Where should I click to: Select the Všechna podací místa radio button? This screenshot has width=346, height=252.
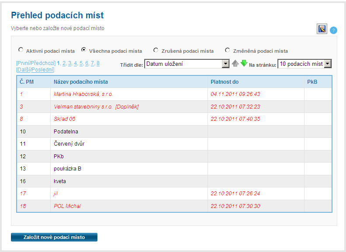84,50
